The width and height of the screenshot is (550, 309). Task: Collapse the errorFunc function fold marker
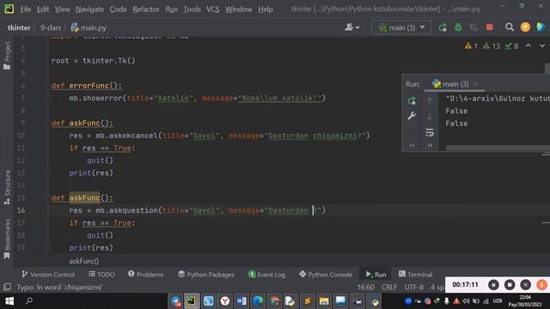(x=48, y=86)
